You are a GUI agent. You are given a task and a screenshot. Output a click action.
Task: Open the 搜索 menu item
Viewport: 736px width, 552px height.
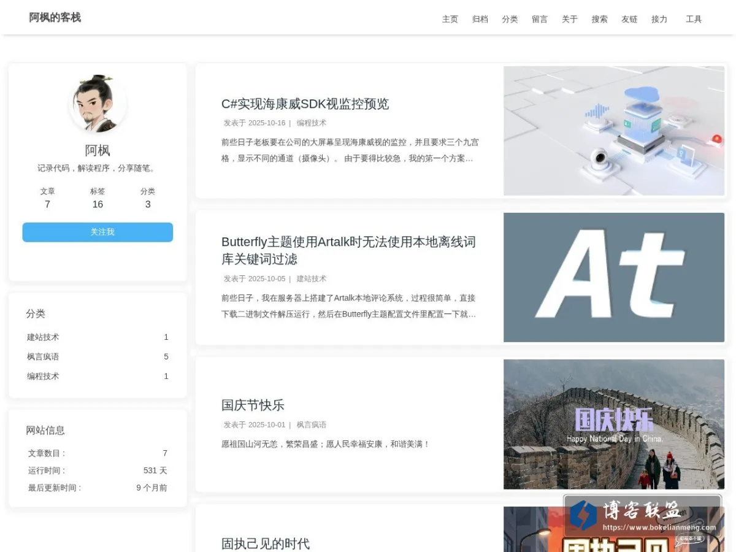[599, 19]
